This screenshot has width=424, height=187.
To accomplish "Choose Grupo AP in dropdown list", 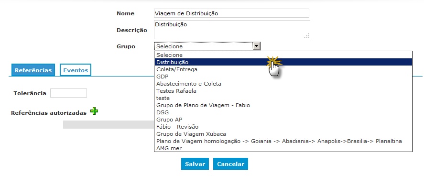I will coord(283,120).
